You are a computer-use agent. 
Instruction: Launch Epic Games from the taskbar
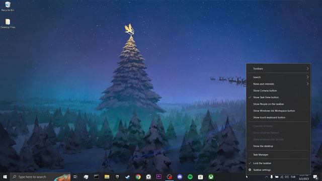coord(117,176)
